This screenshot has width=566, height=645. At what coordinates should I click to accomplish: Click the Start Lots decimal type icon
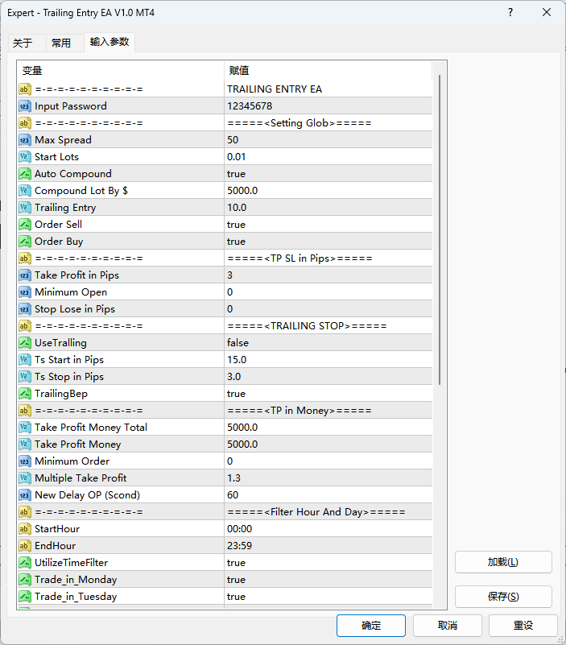[24, 157]
